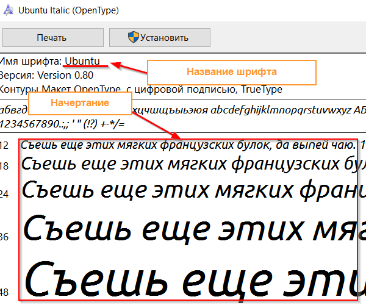Click the size label 36
Image resolution: width=366 pixels, height=305 pixels.
pos(4,237)
